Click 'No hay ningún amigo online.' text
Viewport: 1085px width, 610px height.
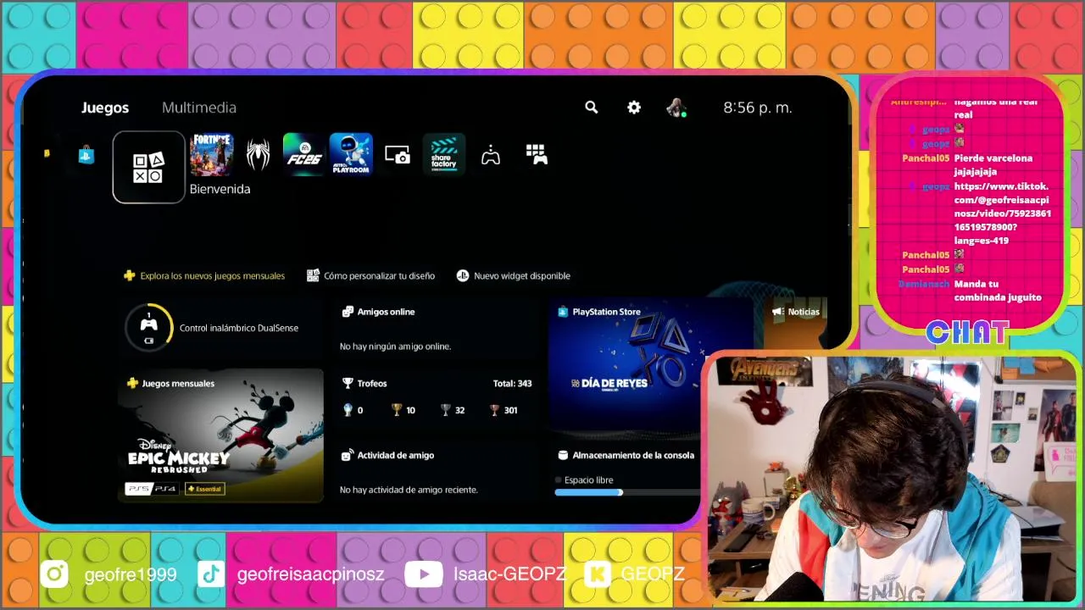[x=395, y=347]
